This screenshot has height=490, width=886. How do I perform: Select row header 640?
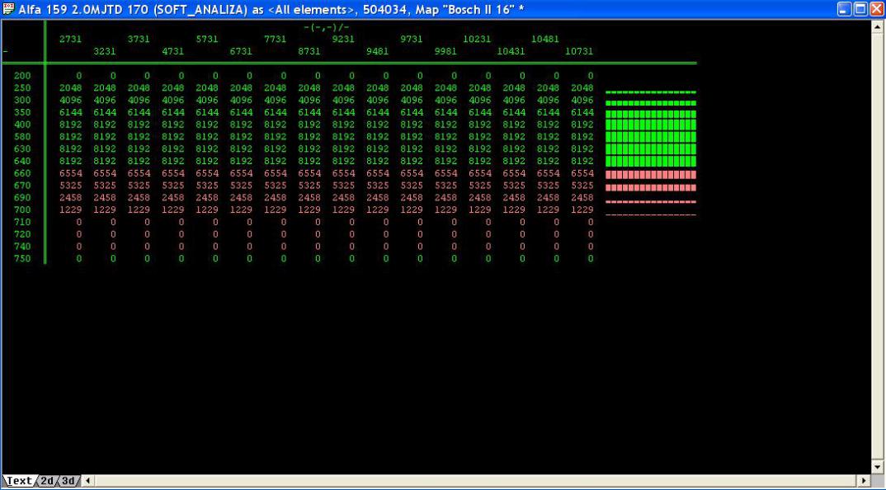(x=22, y=161)
